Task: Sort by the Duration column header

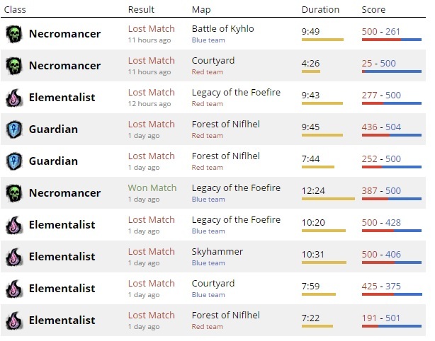Action: pos(320,10)
